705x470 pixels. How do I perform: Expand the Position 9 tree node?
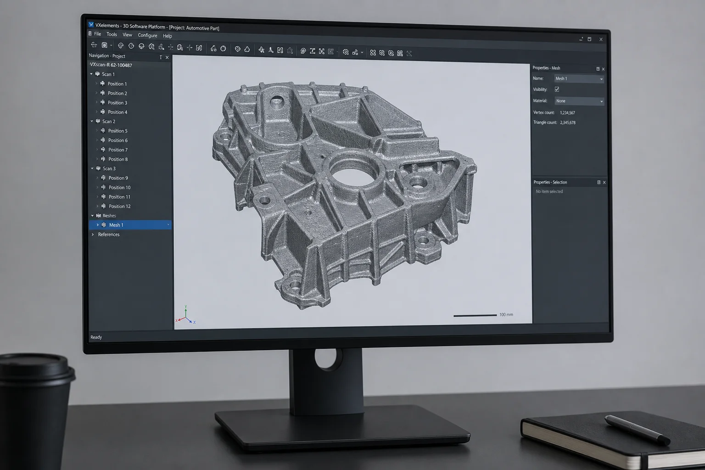[97, 178]
